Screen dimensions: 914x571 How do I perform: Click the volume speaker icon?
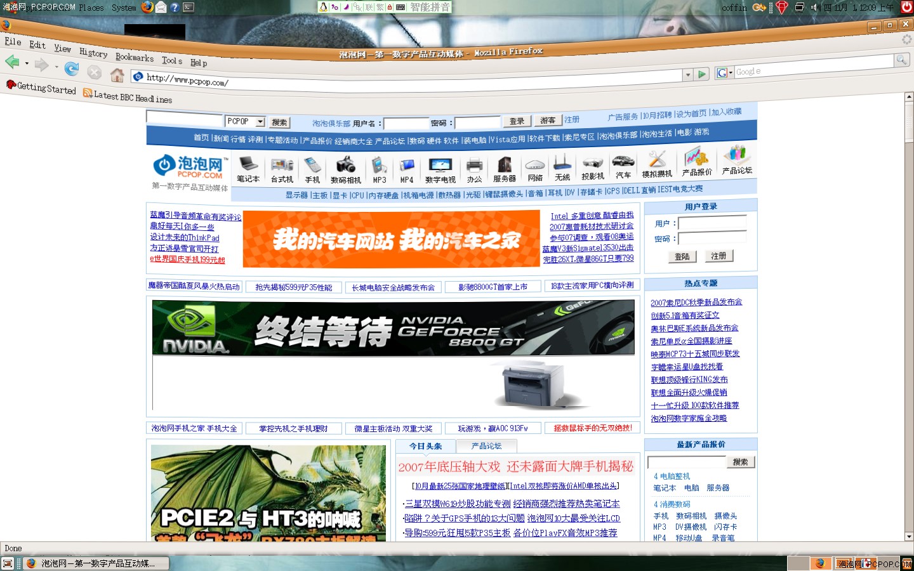816,7
